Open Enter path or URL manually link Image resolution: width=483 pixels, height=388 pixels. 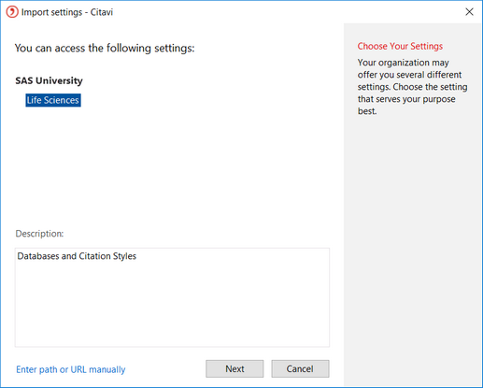coord(71,369)
